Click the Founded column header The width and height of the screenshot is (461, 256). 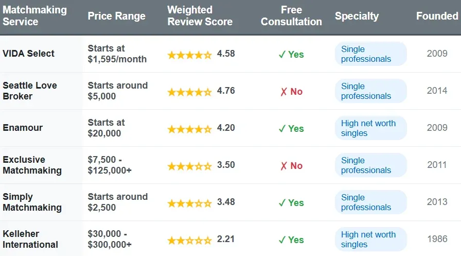tap(437, 16)
